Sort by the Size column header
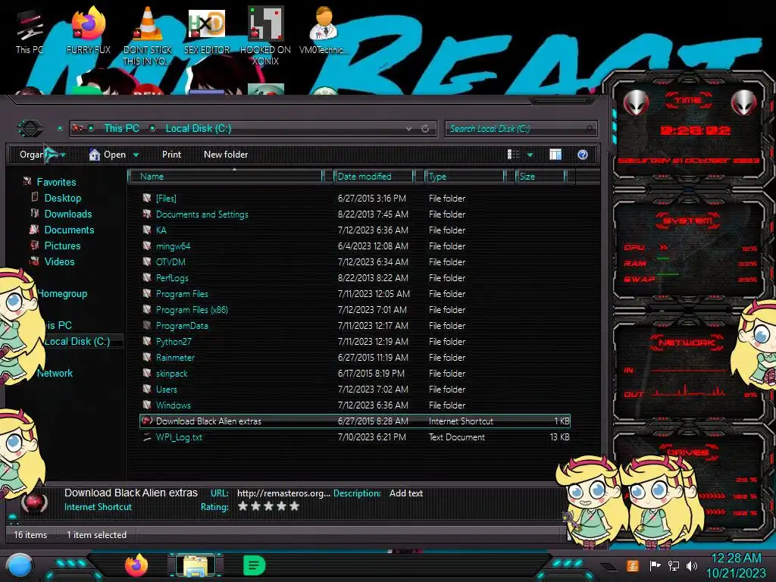 pos(540,177)
